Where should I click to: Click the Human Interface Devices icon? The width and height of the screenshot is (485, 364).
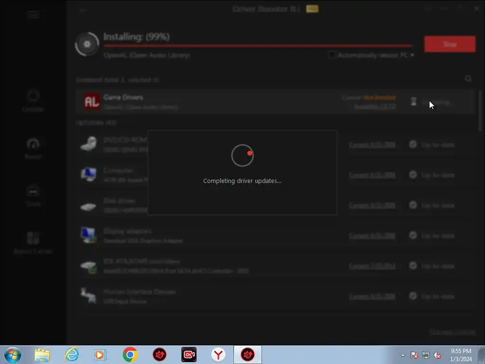tap(89, 296)
